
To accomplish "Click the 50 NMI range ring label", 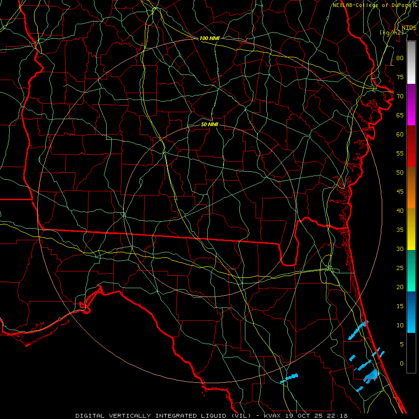I will pyautogui.click(x=209, y=124).
